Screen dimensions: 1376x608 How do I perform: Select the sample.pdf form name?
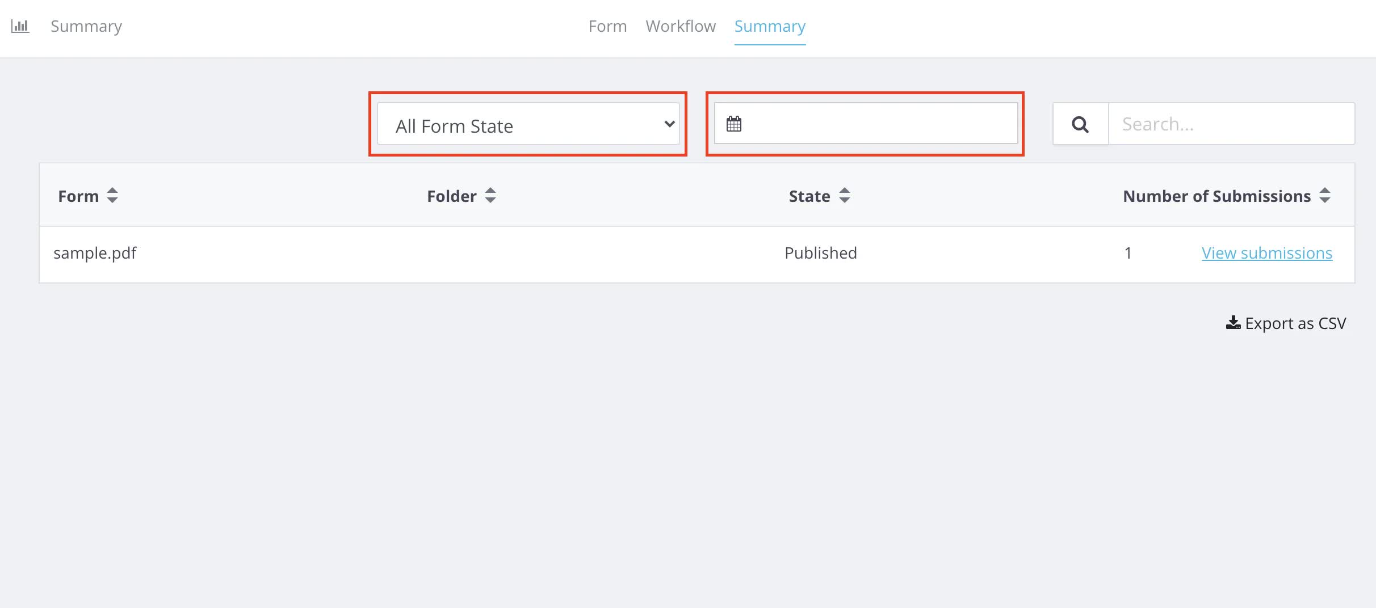[95, 253]
